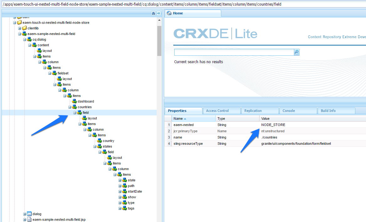Select the dashboard tree node

(86, 101)
